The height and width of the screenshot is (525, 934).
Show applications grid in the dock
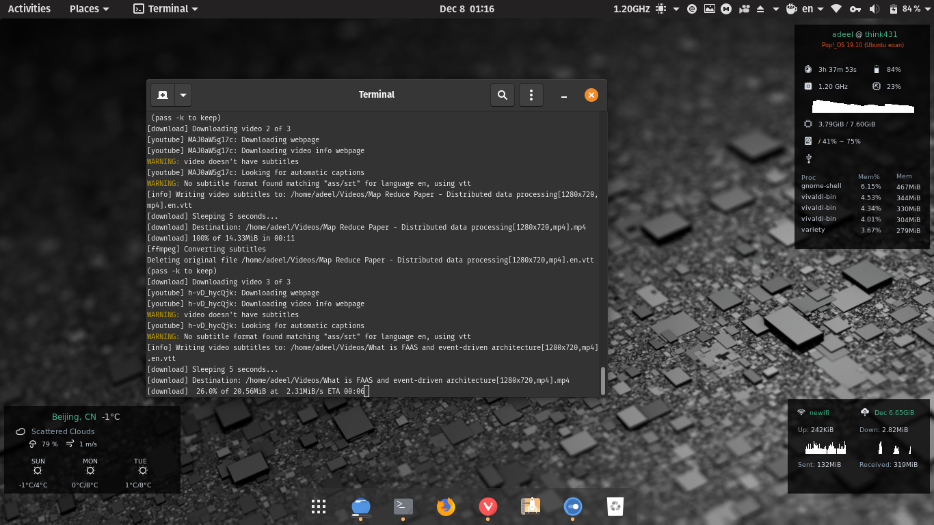click(x=318, y=507)
